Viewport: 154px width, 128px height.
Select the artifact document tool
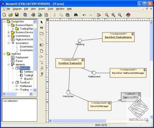42,51
